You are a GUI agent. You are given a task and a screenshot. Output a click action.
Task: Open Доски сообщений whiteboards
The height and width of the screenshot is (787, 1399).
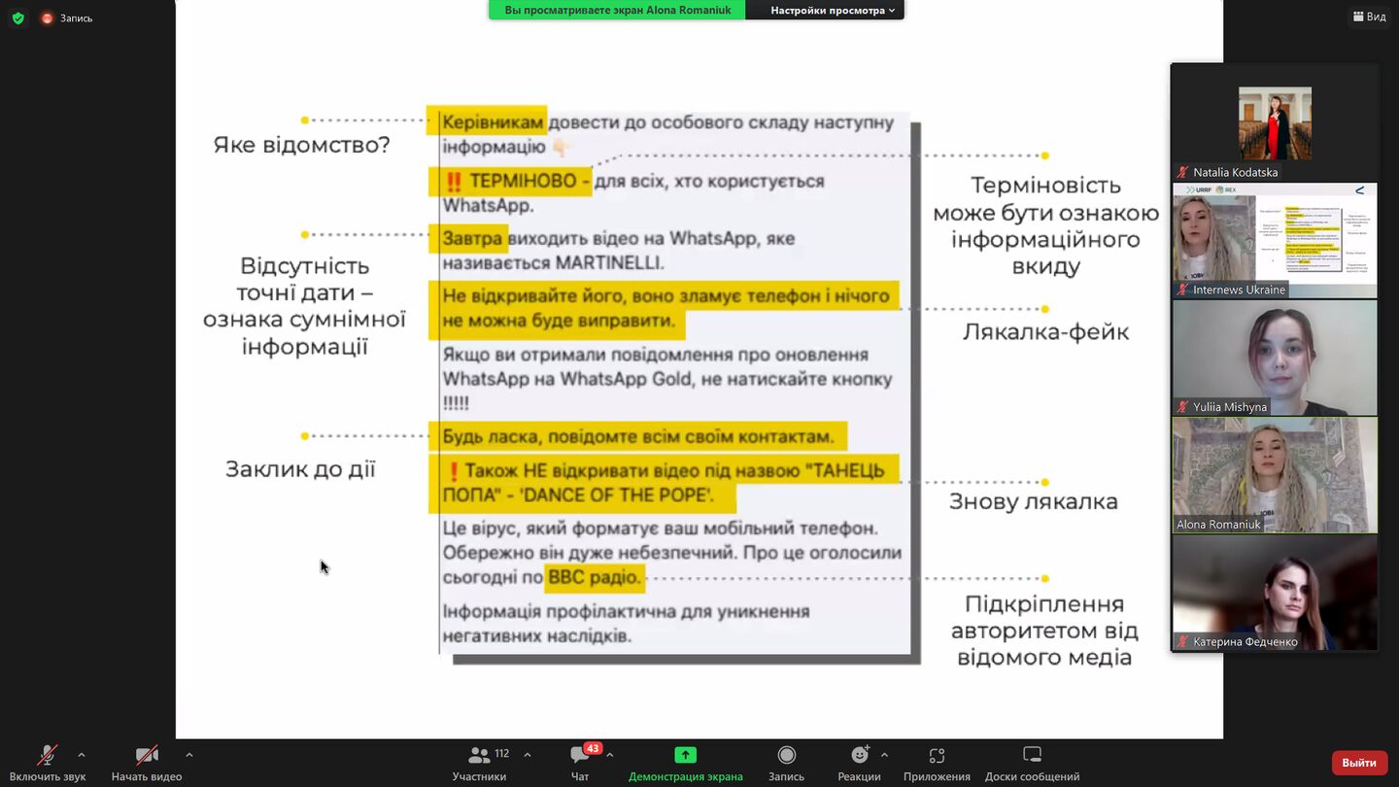pyautogui.click(x=1032, y=763)
